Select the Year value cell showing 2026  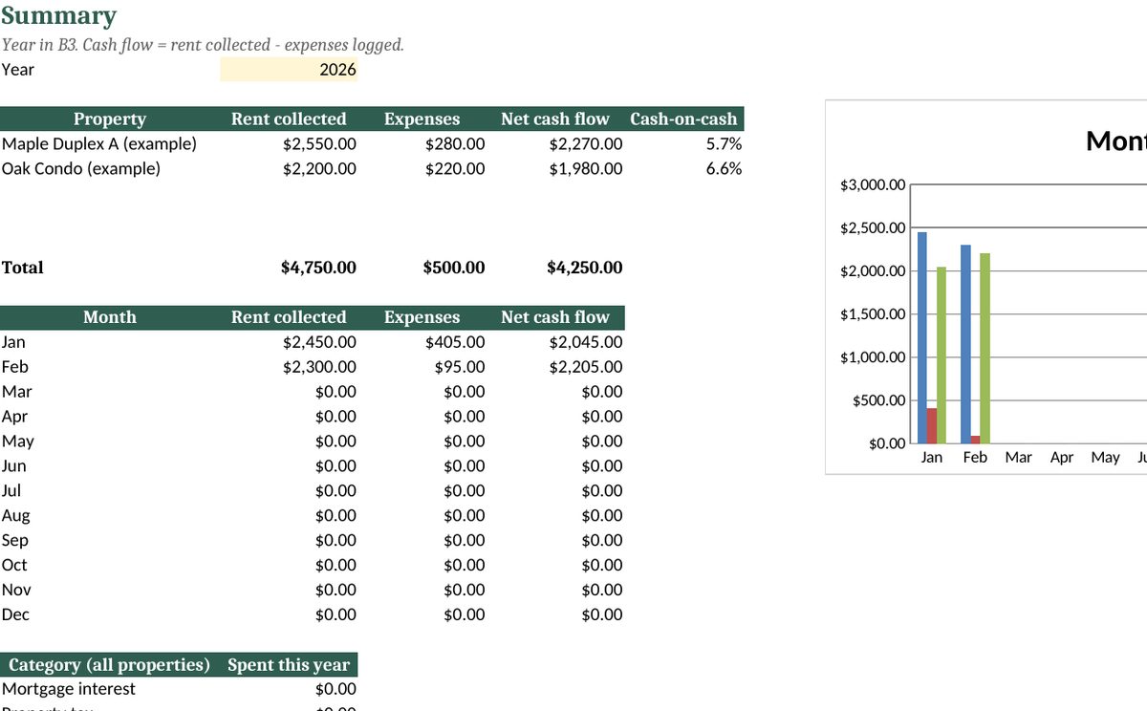(289, 70)
